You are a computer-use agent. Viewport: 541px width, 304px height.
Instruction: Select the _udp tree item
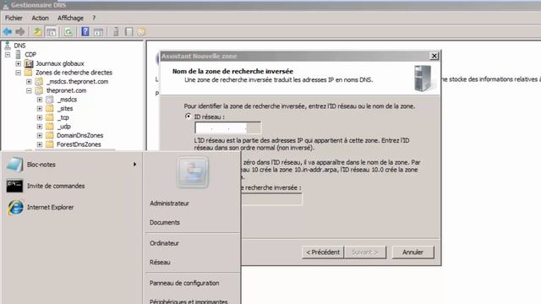64,127
